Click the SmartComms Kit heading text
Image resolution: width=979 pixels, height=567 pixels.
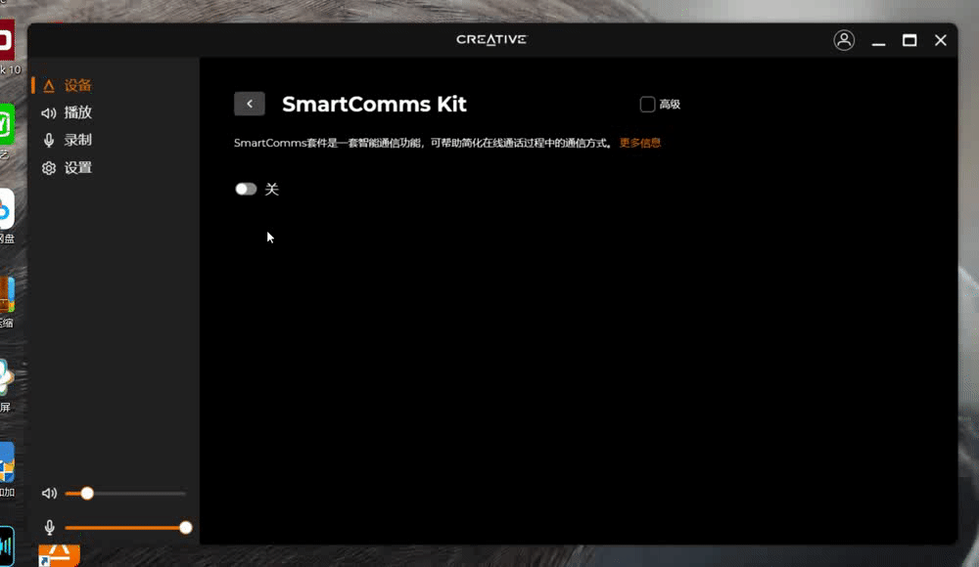[374, 105]
